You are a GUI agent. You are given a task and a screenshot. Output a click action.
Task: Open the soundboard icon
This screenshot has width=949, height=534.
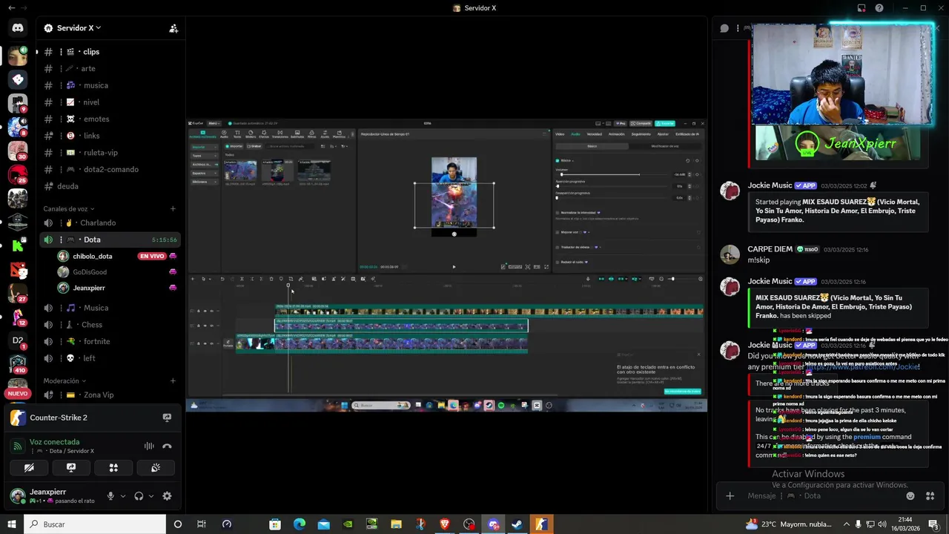coord(156,468)
